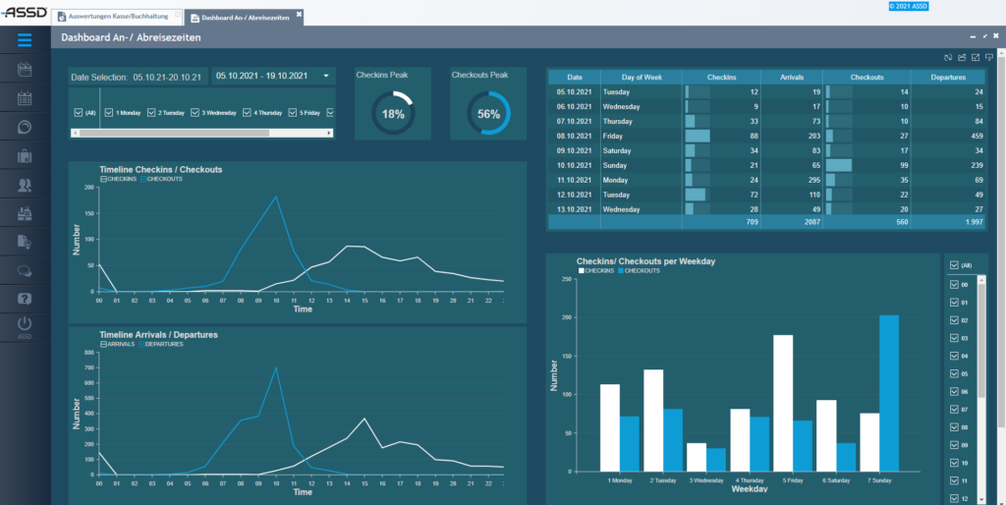The height and width of the screenshot is (505, 1006).
Task: Toggle the 3 Wednesday checkbox
Action: click(x=196, y=112)
